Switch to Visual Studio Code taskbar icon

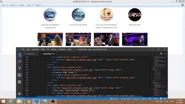pos(36,101)
